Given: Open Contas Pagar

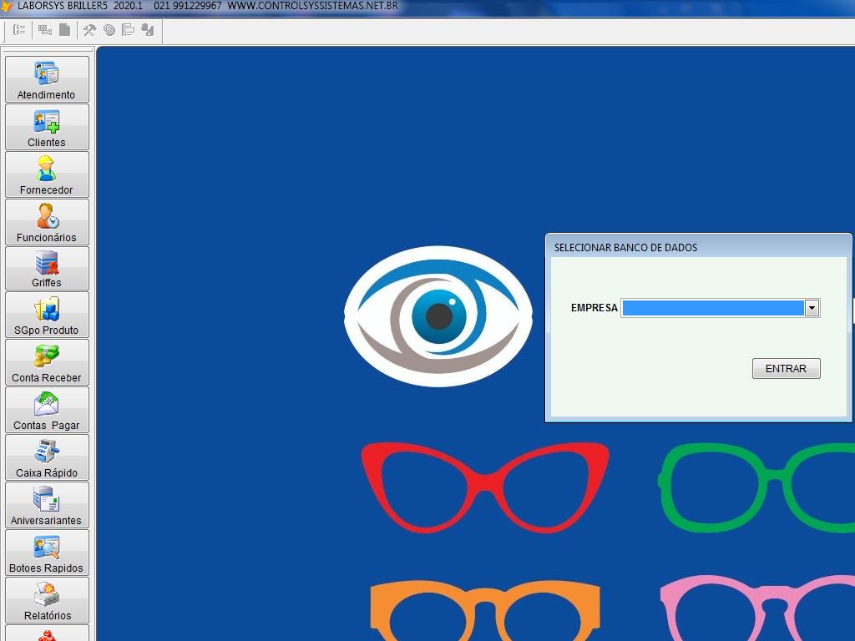Looking at the screenshot, I should pos(47,409).
